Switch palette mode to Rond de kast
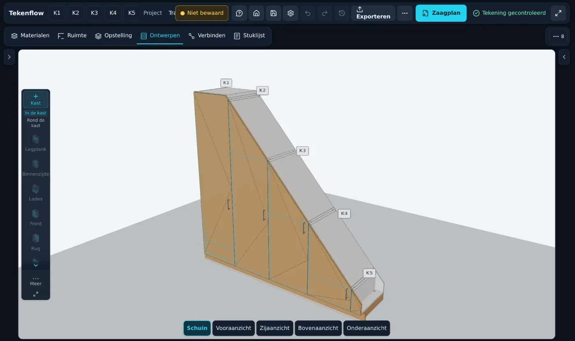The width and height of the screenshot is (575, 341). [36, 123]
